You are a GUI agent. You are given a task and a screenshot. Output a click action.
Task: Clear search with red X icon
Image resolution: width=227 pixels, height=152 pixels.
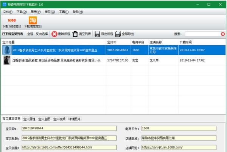pos(223,34)
